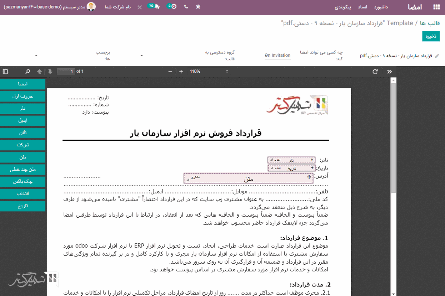Click the contract title قرارداد فروش نرم افزار سازمان یار
This screenshot has width=445, height=296.
196,133
